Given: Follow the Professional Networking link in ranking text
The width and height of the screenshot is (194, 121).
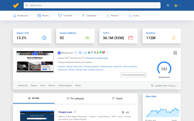Looking at the screenshot, I should pos(97,58).
